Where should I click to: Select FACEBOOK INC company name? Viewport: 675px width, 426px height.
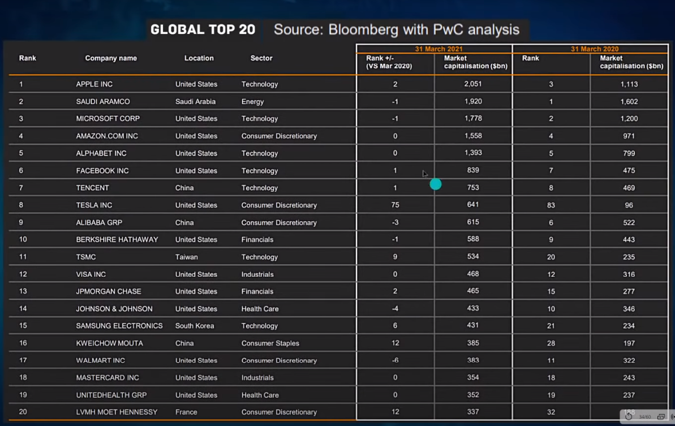[102, 171]
